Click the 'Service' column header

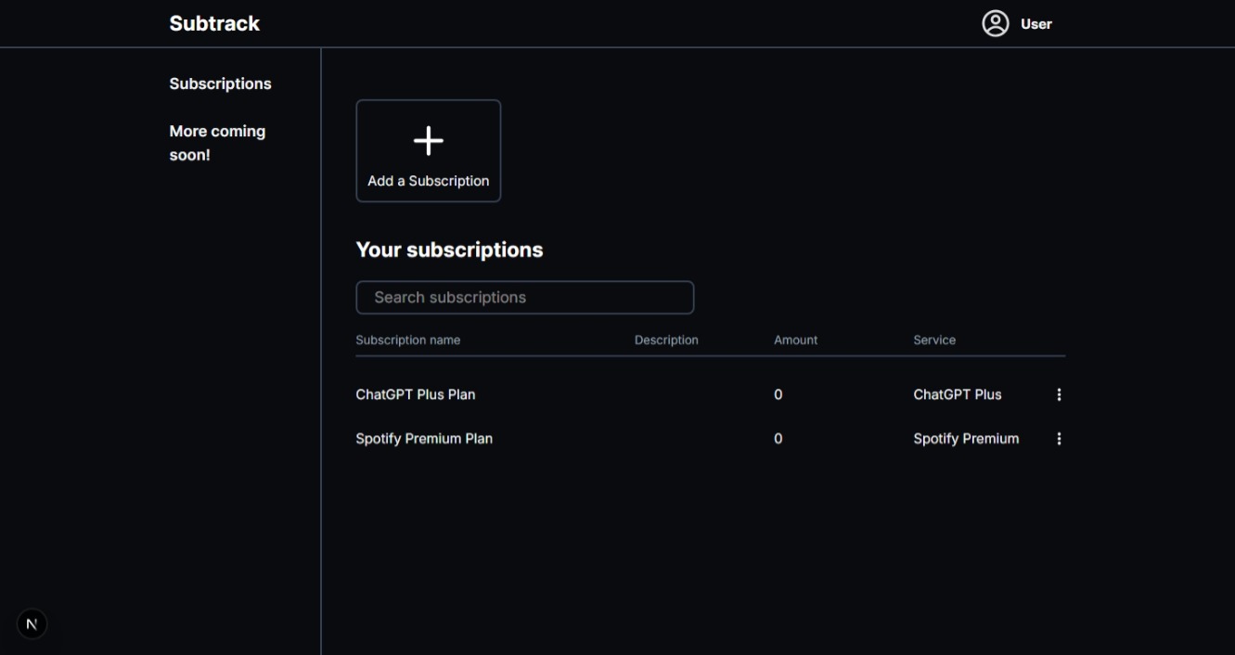click(933, 340)
